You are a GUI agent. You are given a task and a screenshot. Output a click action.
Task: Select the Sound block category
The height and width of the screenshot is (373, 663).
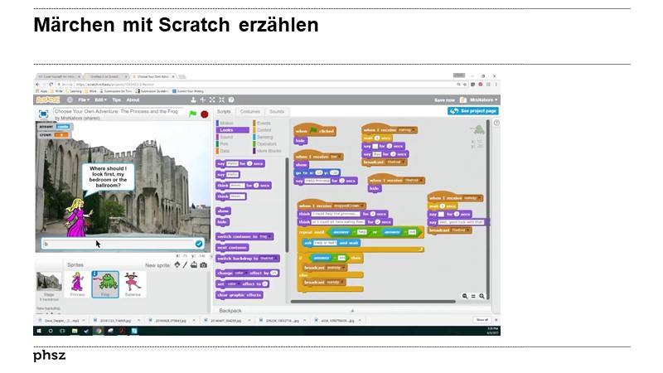pos(226,137)
